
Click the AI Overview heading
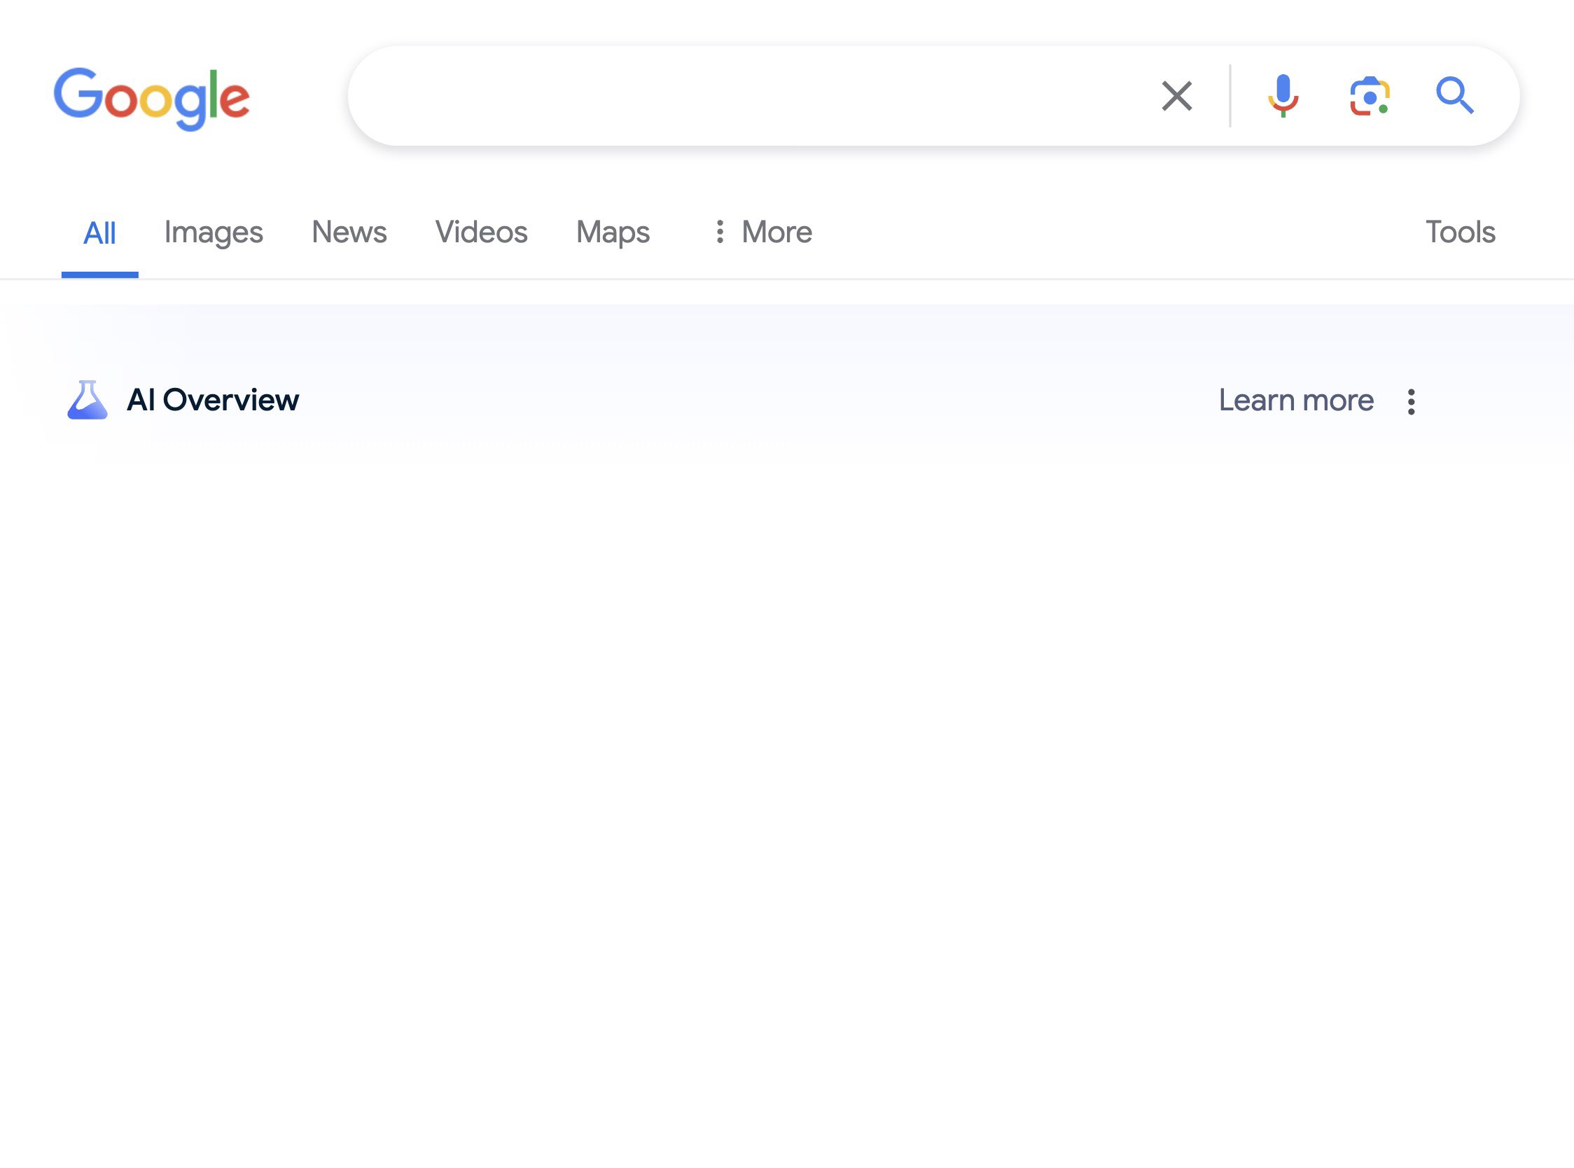[213, 400]
